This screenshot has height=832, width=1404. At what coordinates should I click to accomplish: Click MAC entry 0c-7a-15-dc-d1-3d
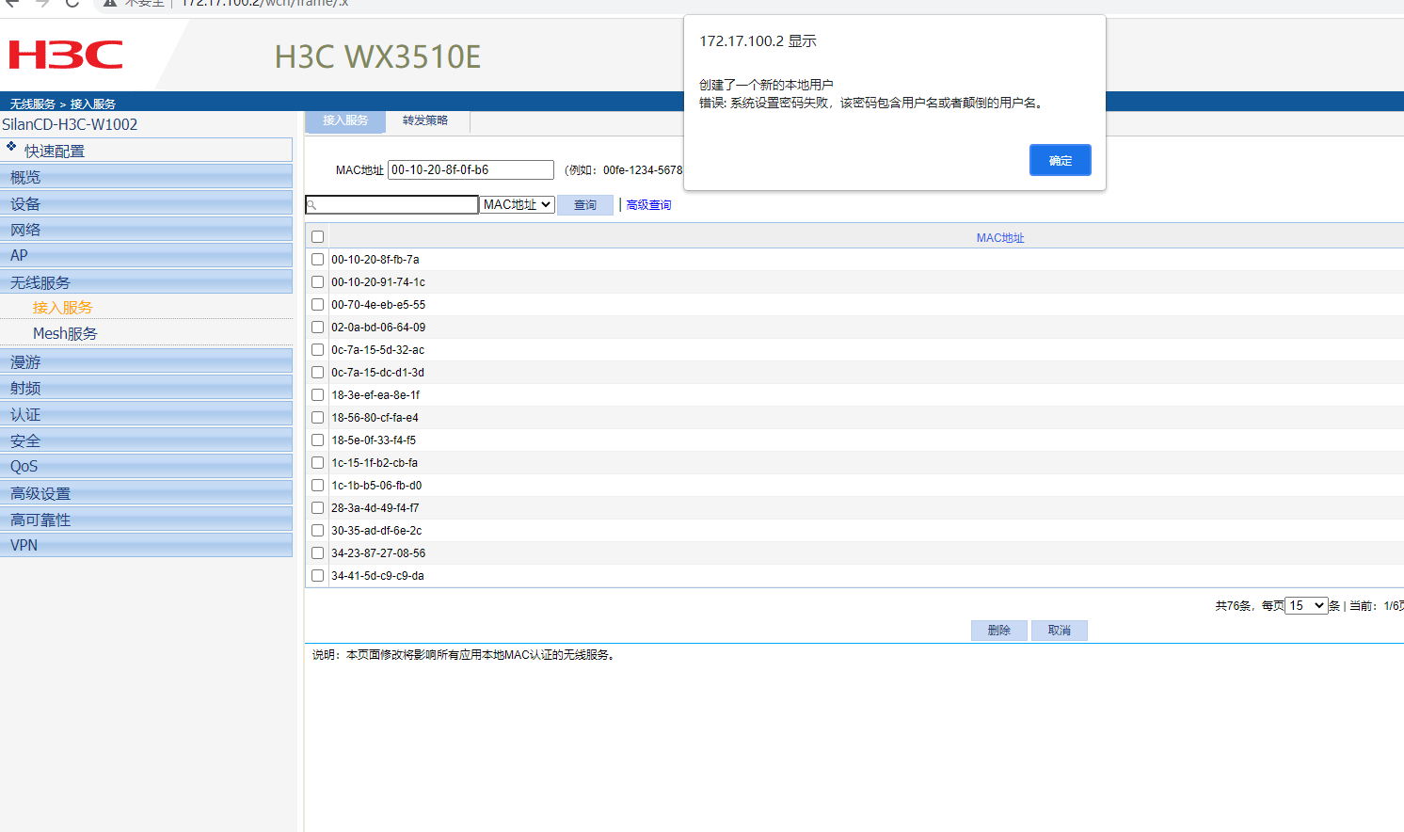click(377, 373)
